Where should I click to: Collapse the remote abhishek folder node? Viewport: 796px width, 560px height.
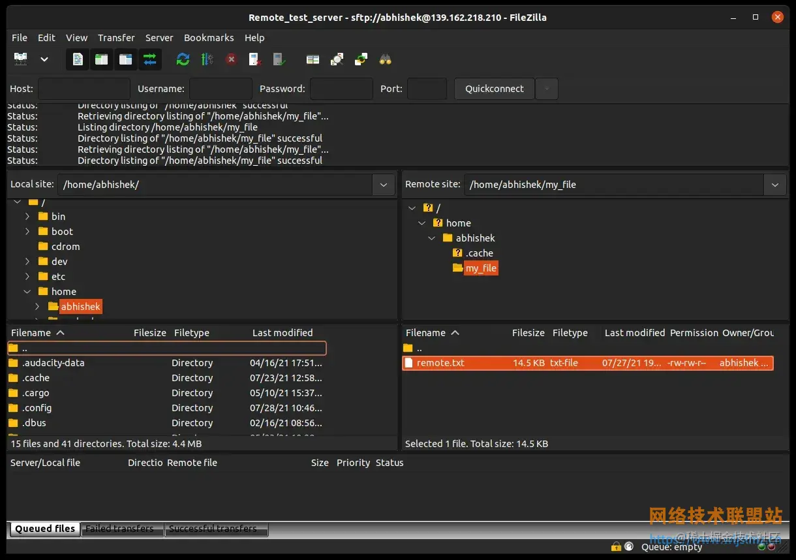[432, 238]
